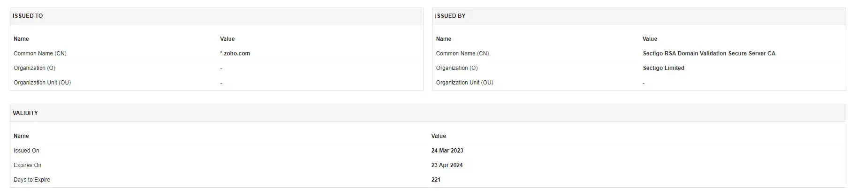
Task: Click the Common Name (CN) label under Issued To
Action: tap(40, 53)
